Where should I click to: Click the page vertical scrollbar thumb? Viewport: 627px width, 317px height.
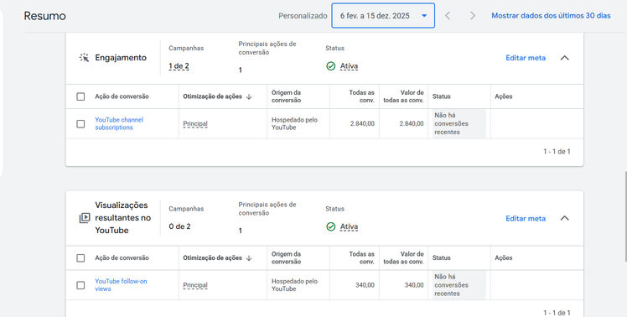point(625,216)
